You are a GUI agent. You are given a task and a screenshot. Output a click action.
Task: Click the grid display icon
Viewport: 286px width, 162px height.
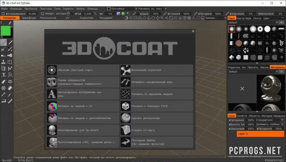point(189,18)
